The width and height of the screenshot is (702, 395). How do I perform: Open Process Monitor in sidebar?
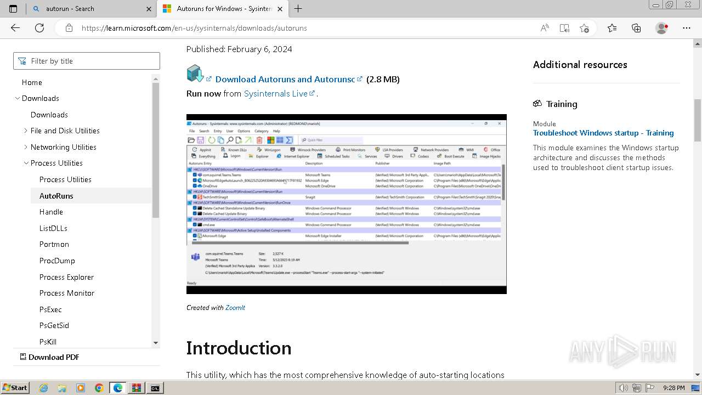[67, 293]
